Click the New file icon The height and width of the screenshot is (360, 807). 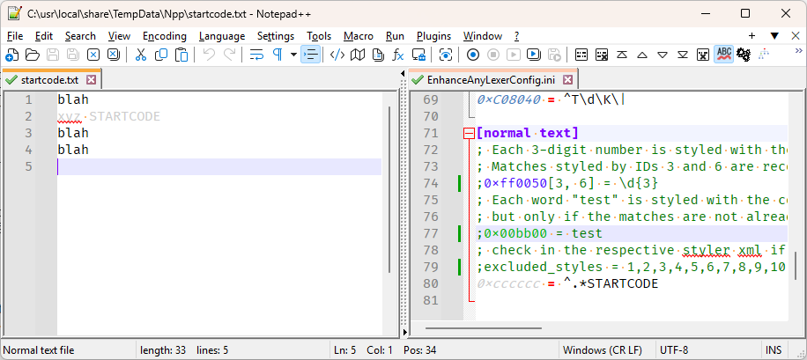[11, 55]
